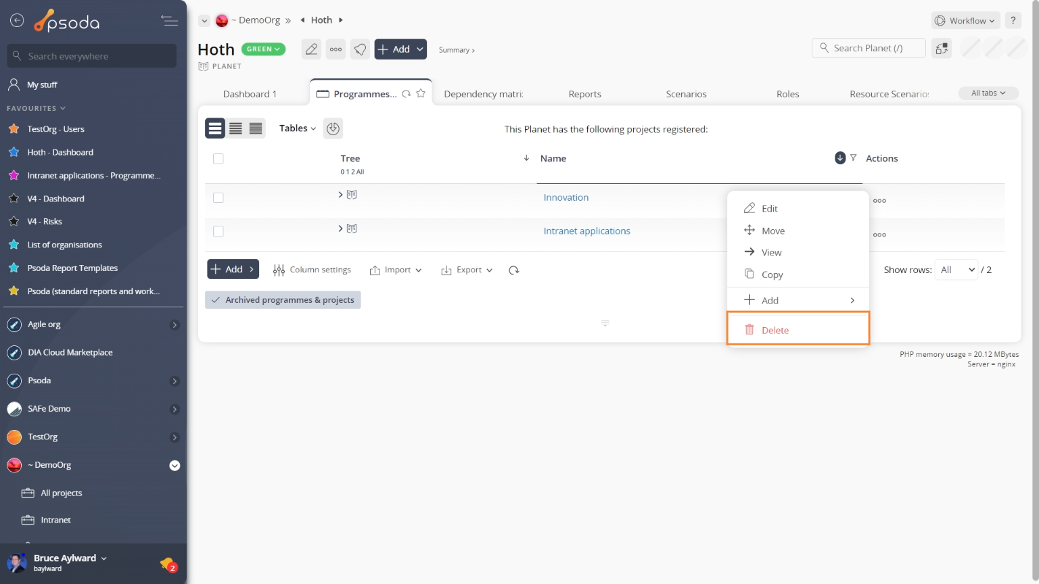Switch to the Scenarios tab
This screenshot has height=584, width=1039.
(x=686, y=94)
